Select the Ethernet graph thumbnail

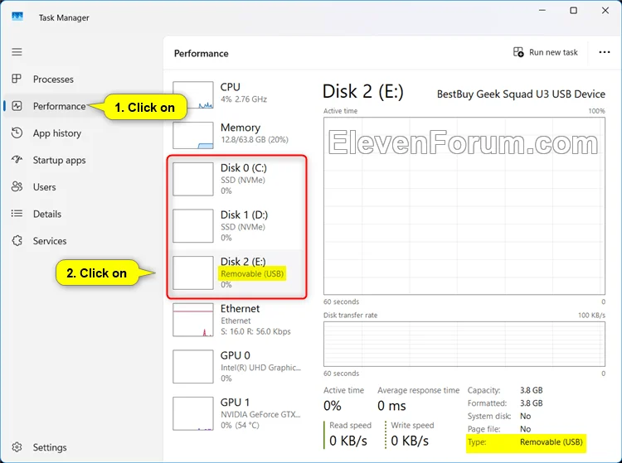click(192, 320)
